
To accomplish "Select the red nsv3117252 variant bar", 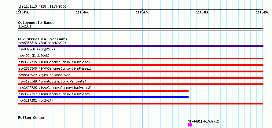I will tap(141, 104).
